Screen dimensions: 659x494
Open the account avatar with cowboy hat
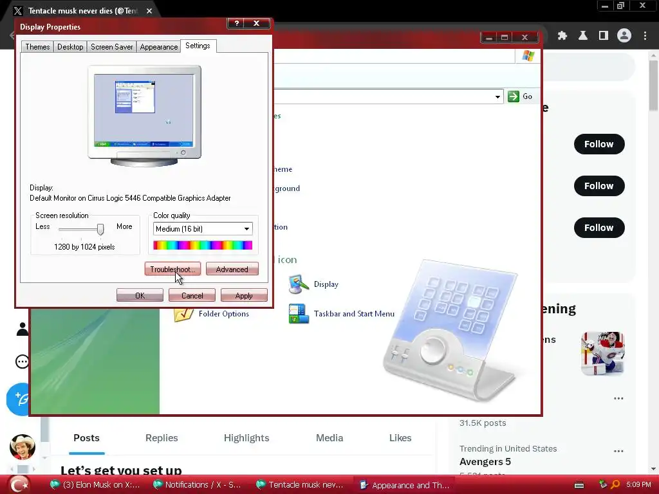tap(23, 447)
